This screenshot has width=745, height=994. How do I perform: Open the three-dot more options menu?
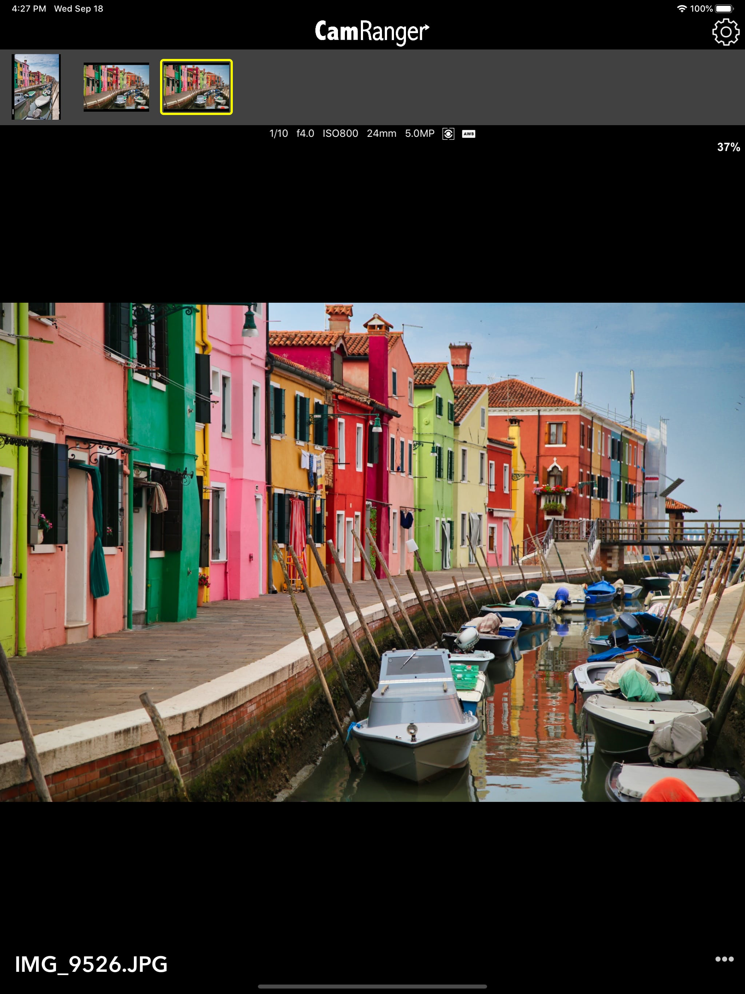(724, 958)
